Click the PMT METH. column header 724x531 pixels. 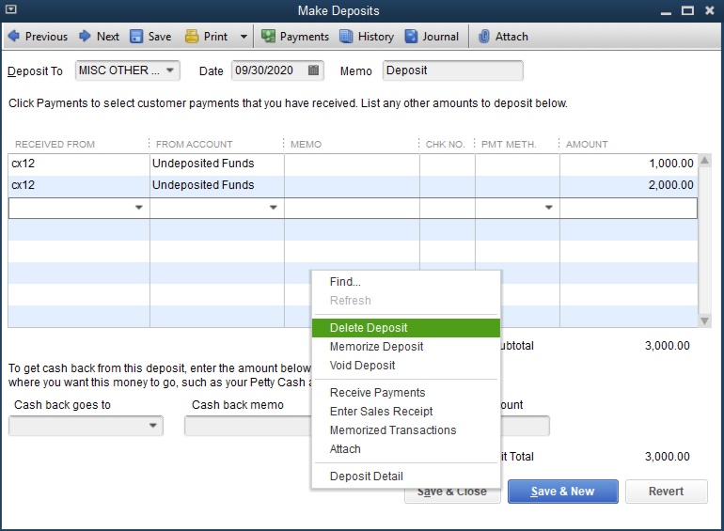point(509,145)
